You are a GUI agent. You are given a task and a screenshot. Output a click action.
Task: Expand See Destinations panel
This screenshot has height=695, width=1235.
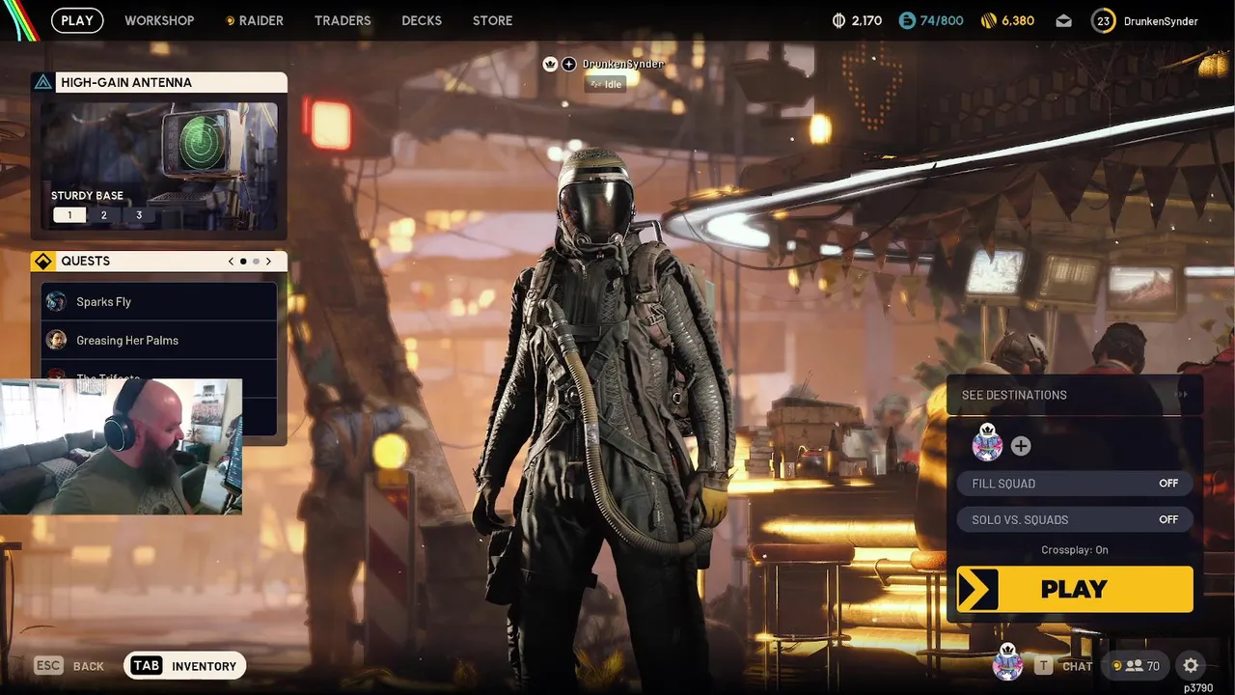(x=1074, y=395)
